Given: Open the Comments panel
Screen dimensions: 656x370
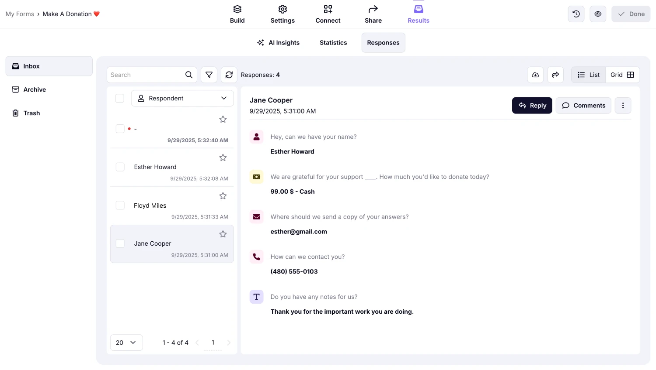Looking at the screenshot, I should (583, 106).
